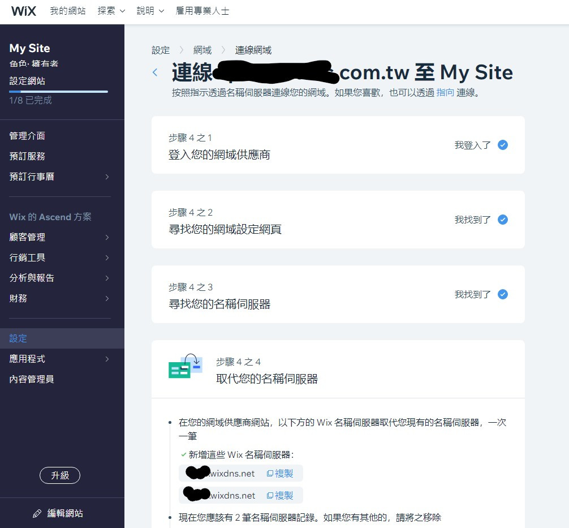Go to 網域 in the breadcrumb
Viewport: 569px width, 528px height.
point(202,50)
